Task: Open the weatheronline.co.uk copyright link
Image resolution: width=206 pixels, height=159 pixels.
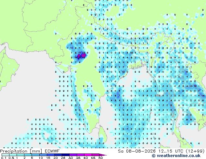Action: click(x=176, y=156)
